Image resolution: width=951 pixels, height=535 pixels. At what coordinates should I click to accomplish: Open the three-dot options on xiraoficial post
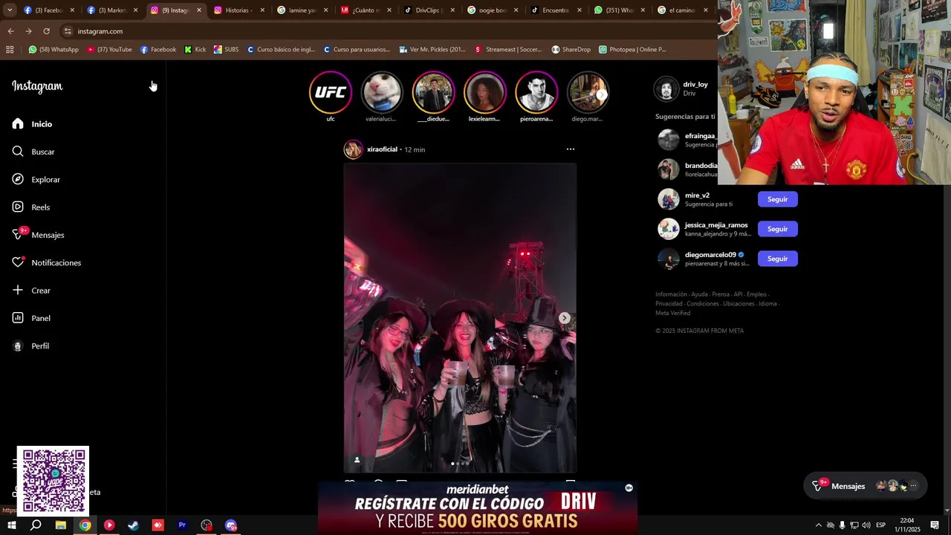[x=571, y=149]
